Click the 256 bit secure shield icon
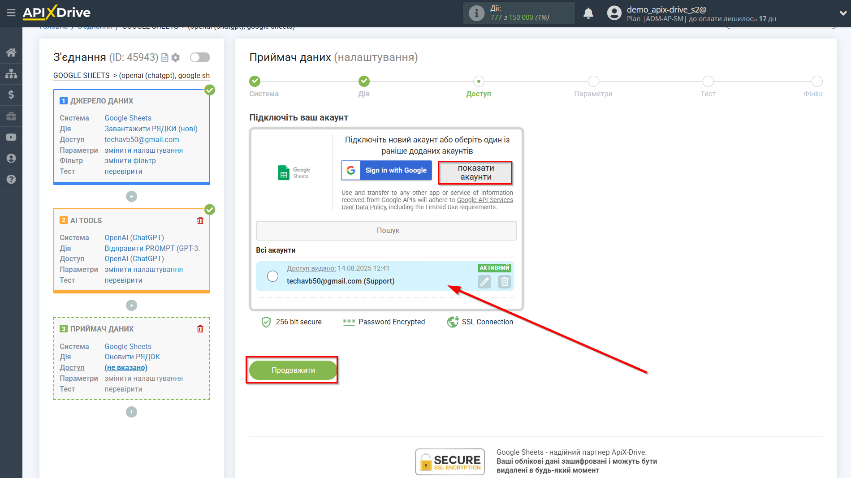 pos(266,322)
